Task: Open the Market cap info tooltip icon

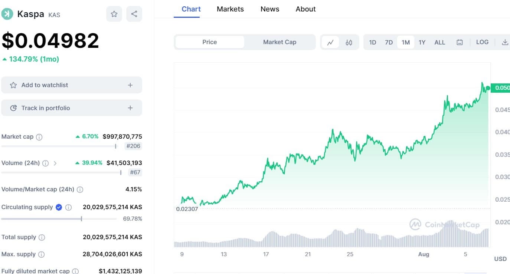Action: [x=38, y=137]
